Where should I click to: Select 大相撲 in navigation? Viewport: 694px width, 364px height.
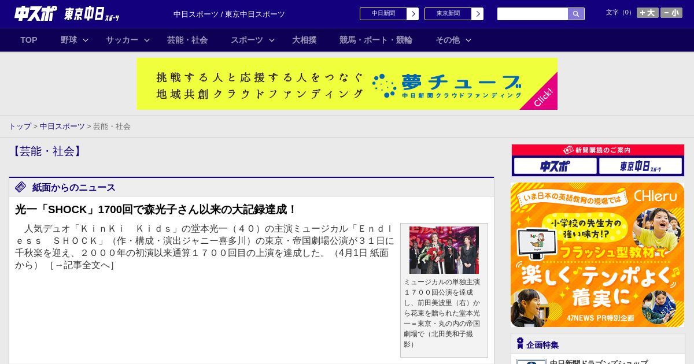(x=304, y=40)
